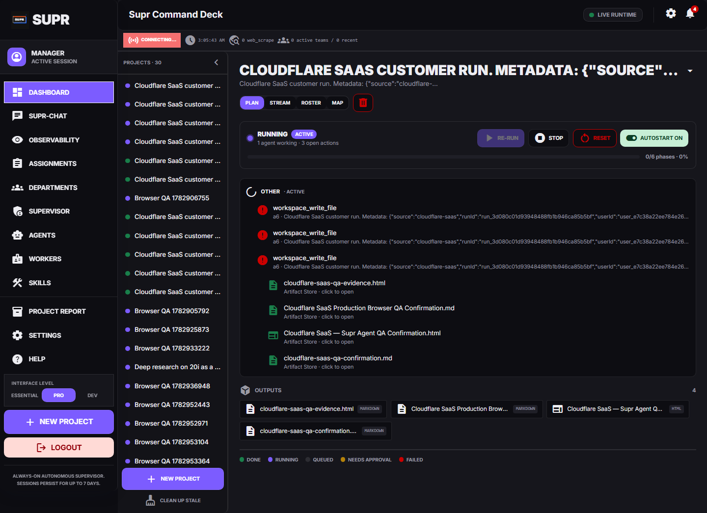Open the Browser QA 1782953364 project
Image resolution: width=707 pixels, height=513 pixels.
173,461
